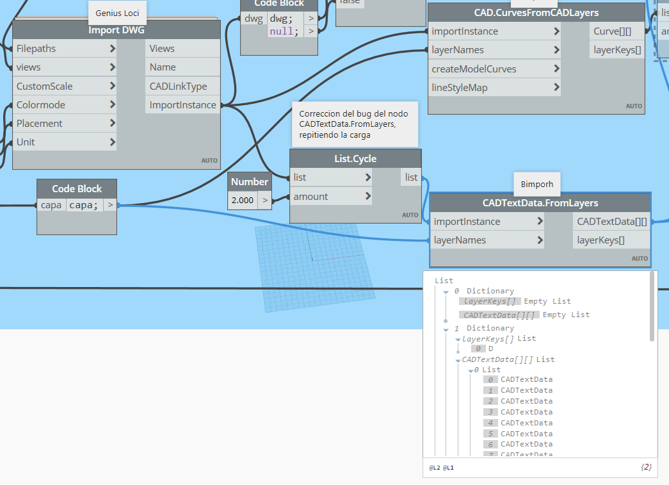This screenshot has height=485, width=669.
Task: Click the output arrow of the capa code block
Action: (110, 205)
